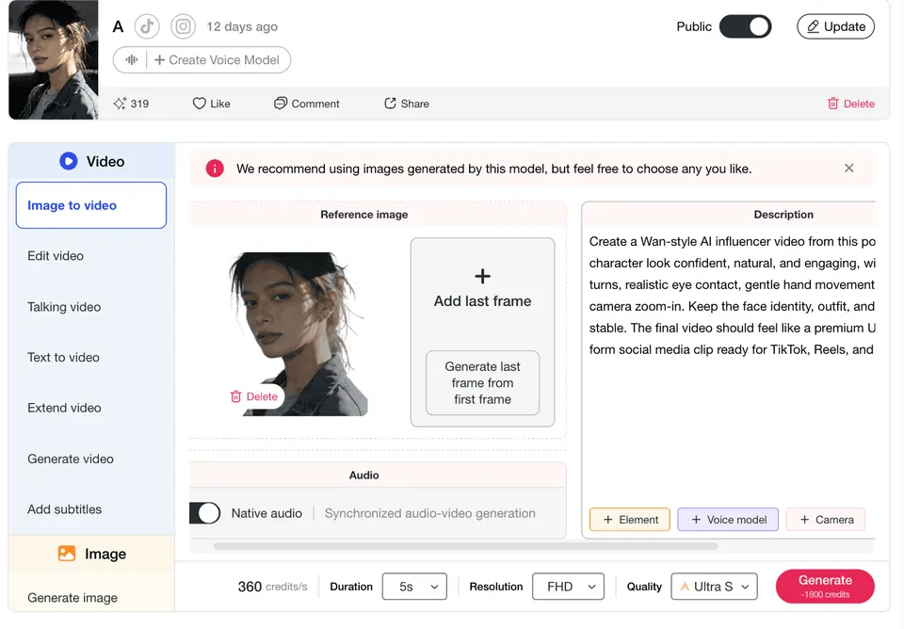Viewport: 904px width, 629px height.
Task: Add a Voice model to the description
Action: 728,520
